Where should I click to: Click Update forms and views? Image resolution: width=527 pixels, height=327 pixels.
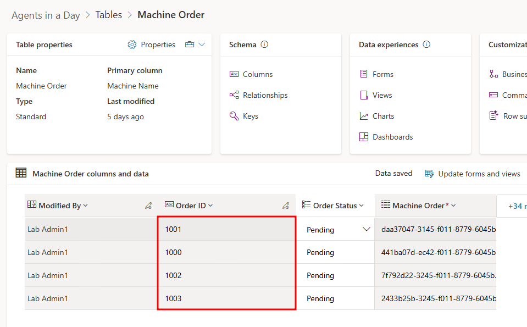(x=473, y=174)
